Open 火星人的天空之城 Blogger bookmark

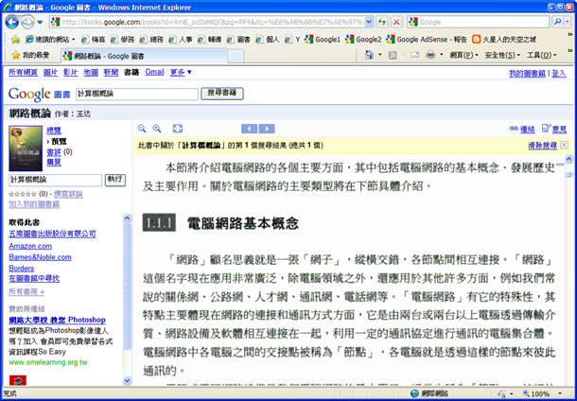504,40
